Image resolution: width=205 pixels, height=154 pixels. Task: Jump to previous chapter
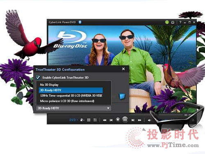click(111, 120)
